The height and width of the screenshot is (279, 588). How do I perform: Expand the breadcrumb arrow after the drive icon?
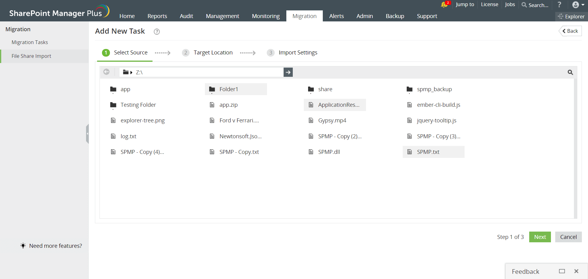[x=132, y=72]
